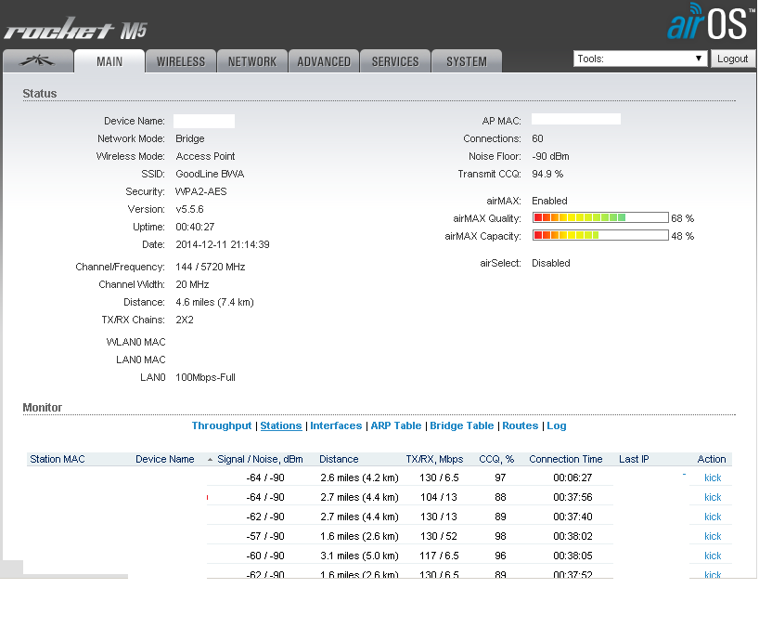View the Interfaces monitor
The height and width of the screenshot is (641, 759).
pos(336,425)
